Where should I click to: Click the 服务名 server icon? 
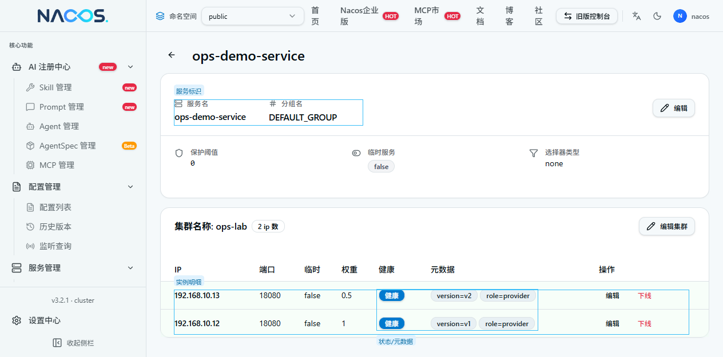click(178, 104)
